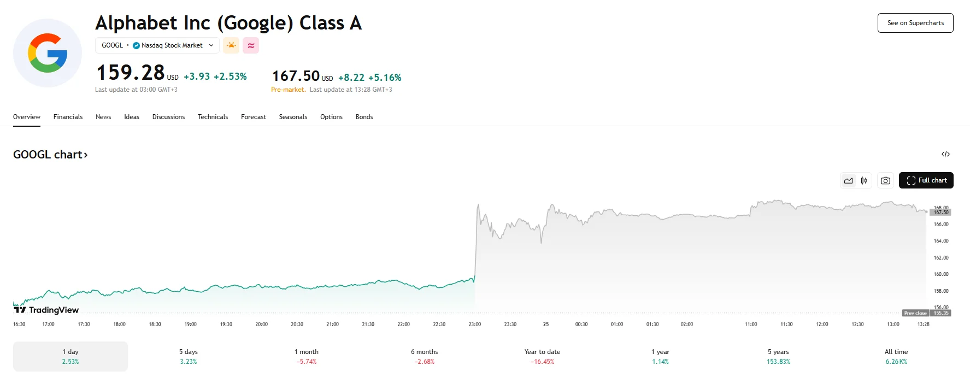
Task: Select the 5 days timeframe
Action: [x=189, y=356]
